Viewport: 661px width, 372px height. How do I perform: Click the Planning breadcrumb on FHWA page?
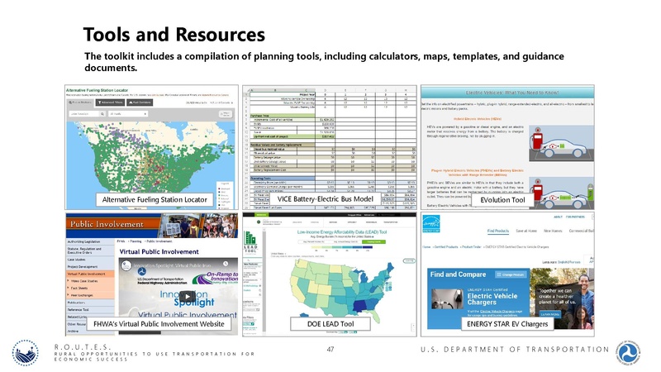[136, 241]
